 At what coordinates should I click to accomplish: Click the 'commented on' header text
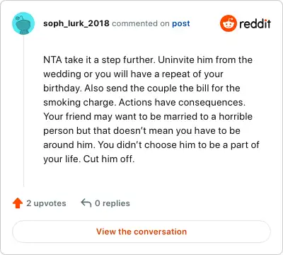point(141,23)
